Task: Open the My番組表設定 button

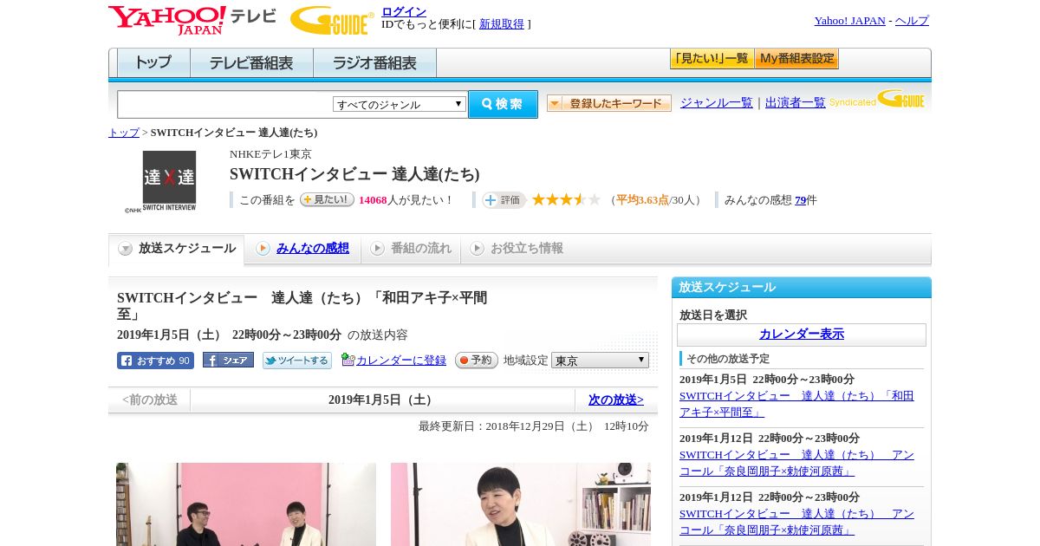Action: coord(796,59)
